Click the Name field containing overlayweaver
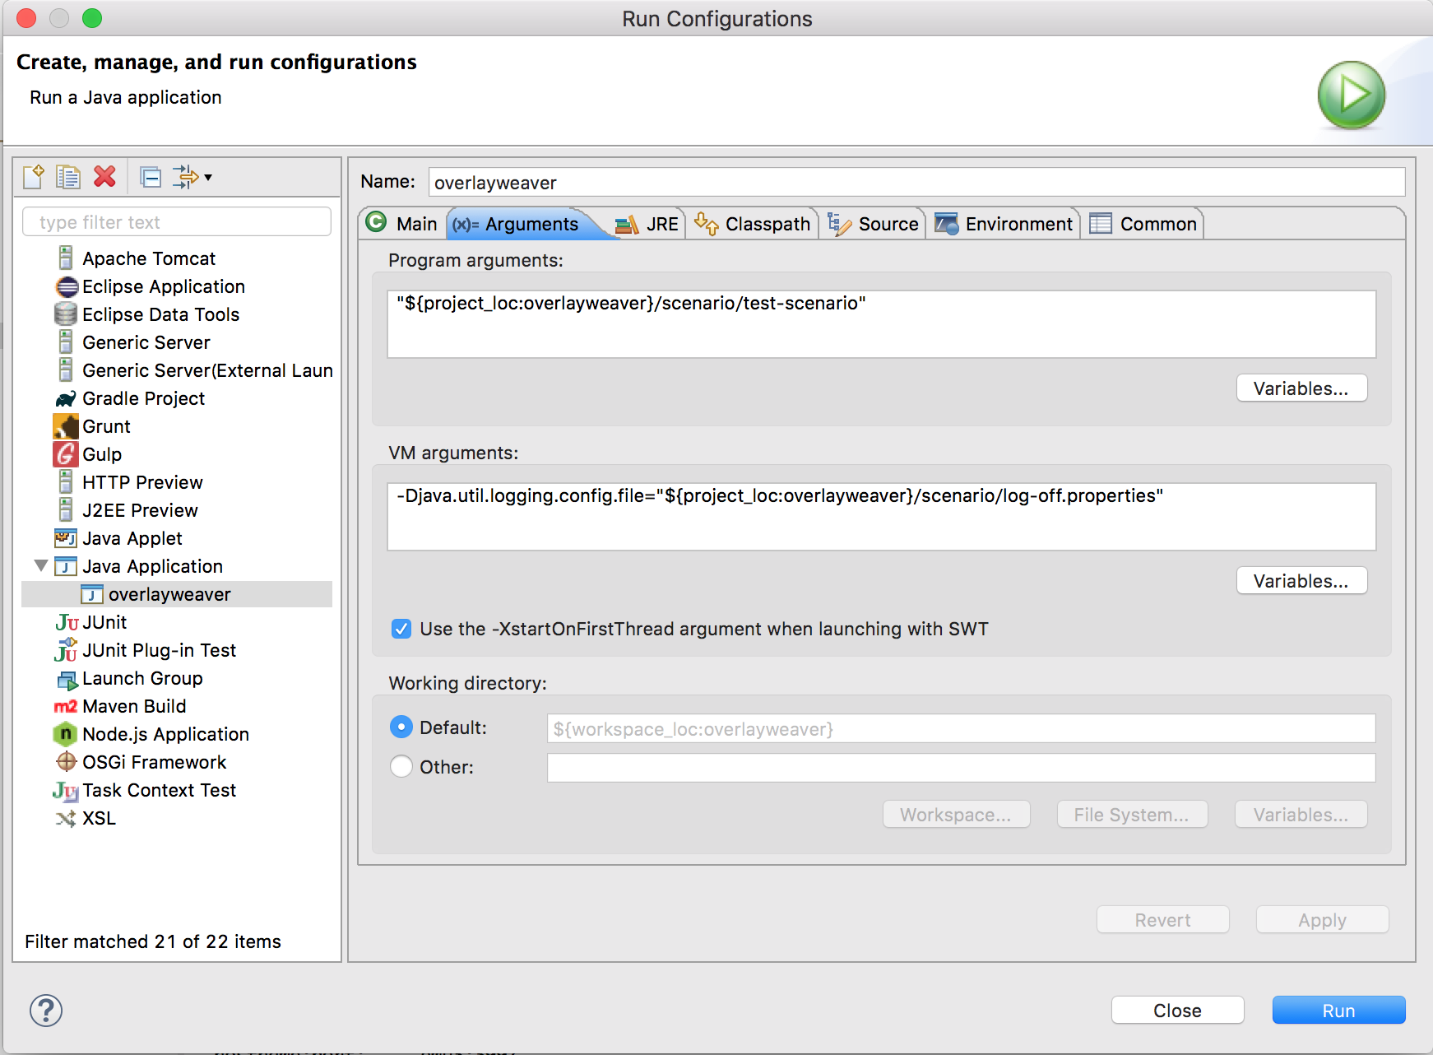Image resolution: width=1433 pixels, height=1055 pixels. point(916,182)
